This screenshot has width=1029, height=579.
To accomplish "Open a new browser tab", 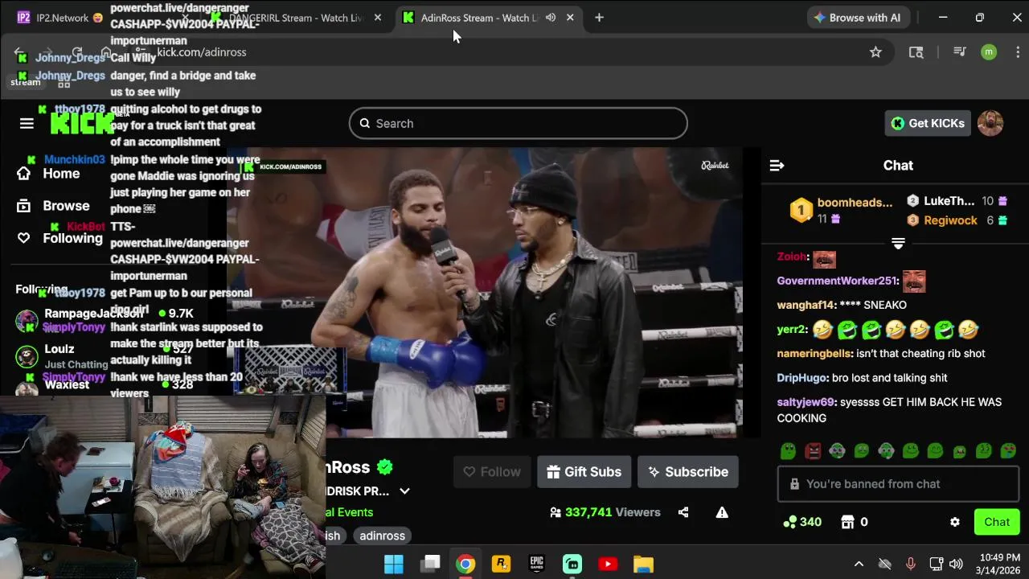I will [599, 18].
